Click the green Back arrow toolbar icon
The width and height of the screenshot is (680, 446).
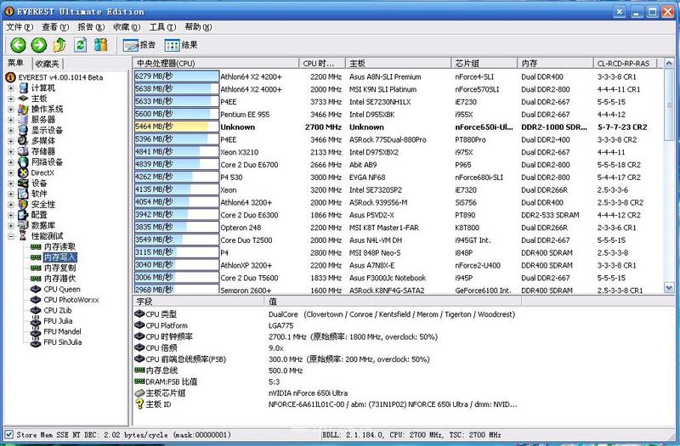pyautogui.click(x=18, y=45)
